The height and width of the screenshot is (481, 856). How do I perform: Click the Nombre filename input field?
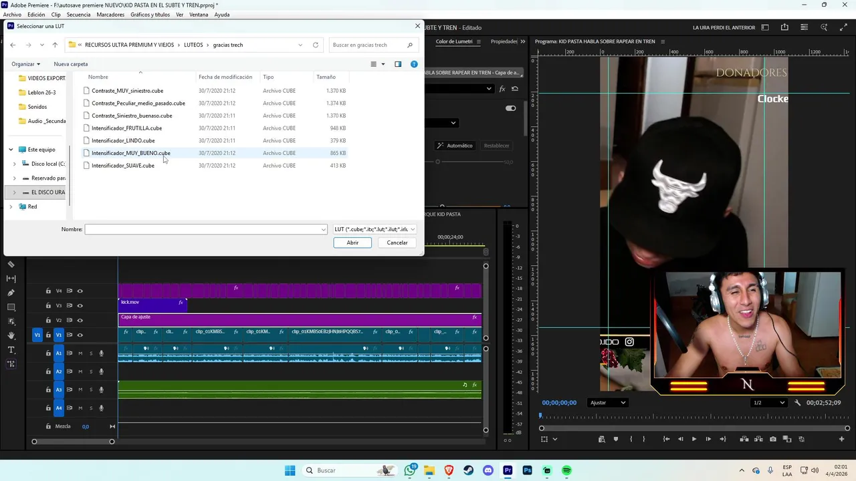[x=205, y=229]
